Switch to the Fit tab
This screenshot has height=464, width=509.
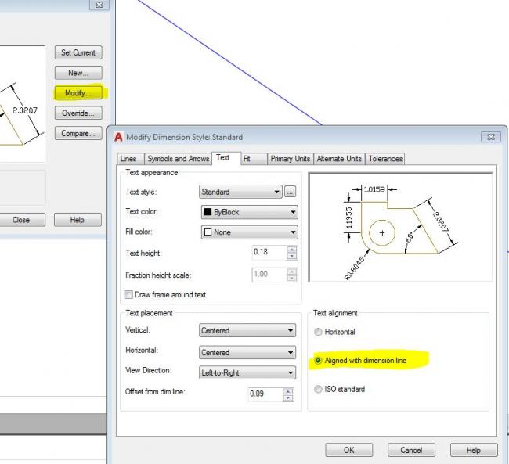coord(254,159)
